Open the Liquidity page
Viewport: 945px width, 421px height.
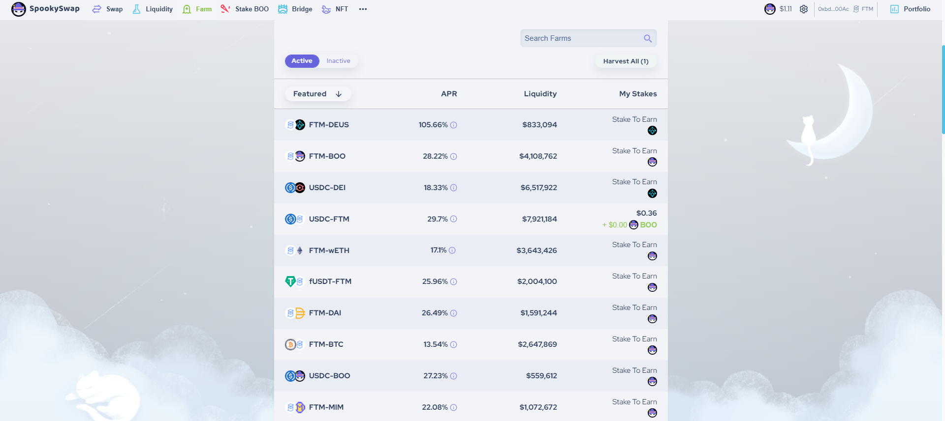(x=153, y=9)
